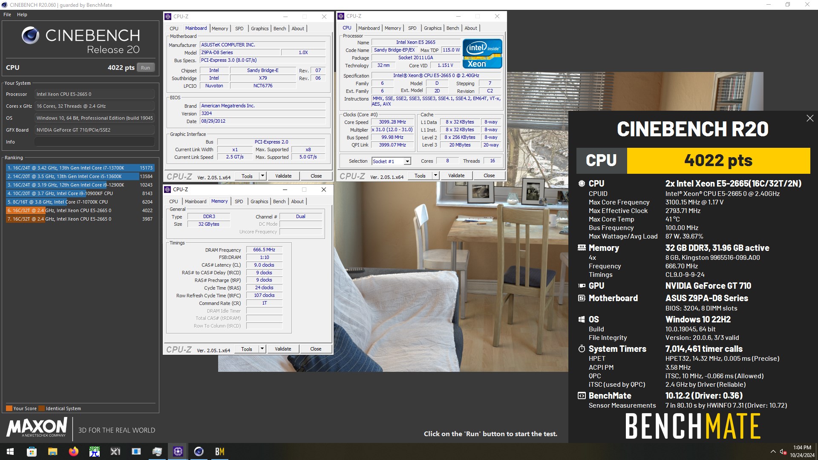Click Validate in the CPU-Z processor window
818x460 pixels.
coord(456,175)
